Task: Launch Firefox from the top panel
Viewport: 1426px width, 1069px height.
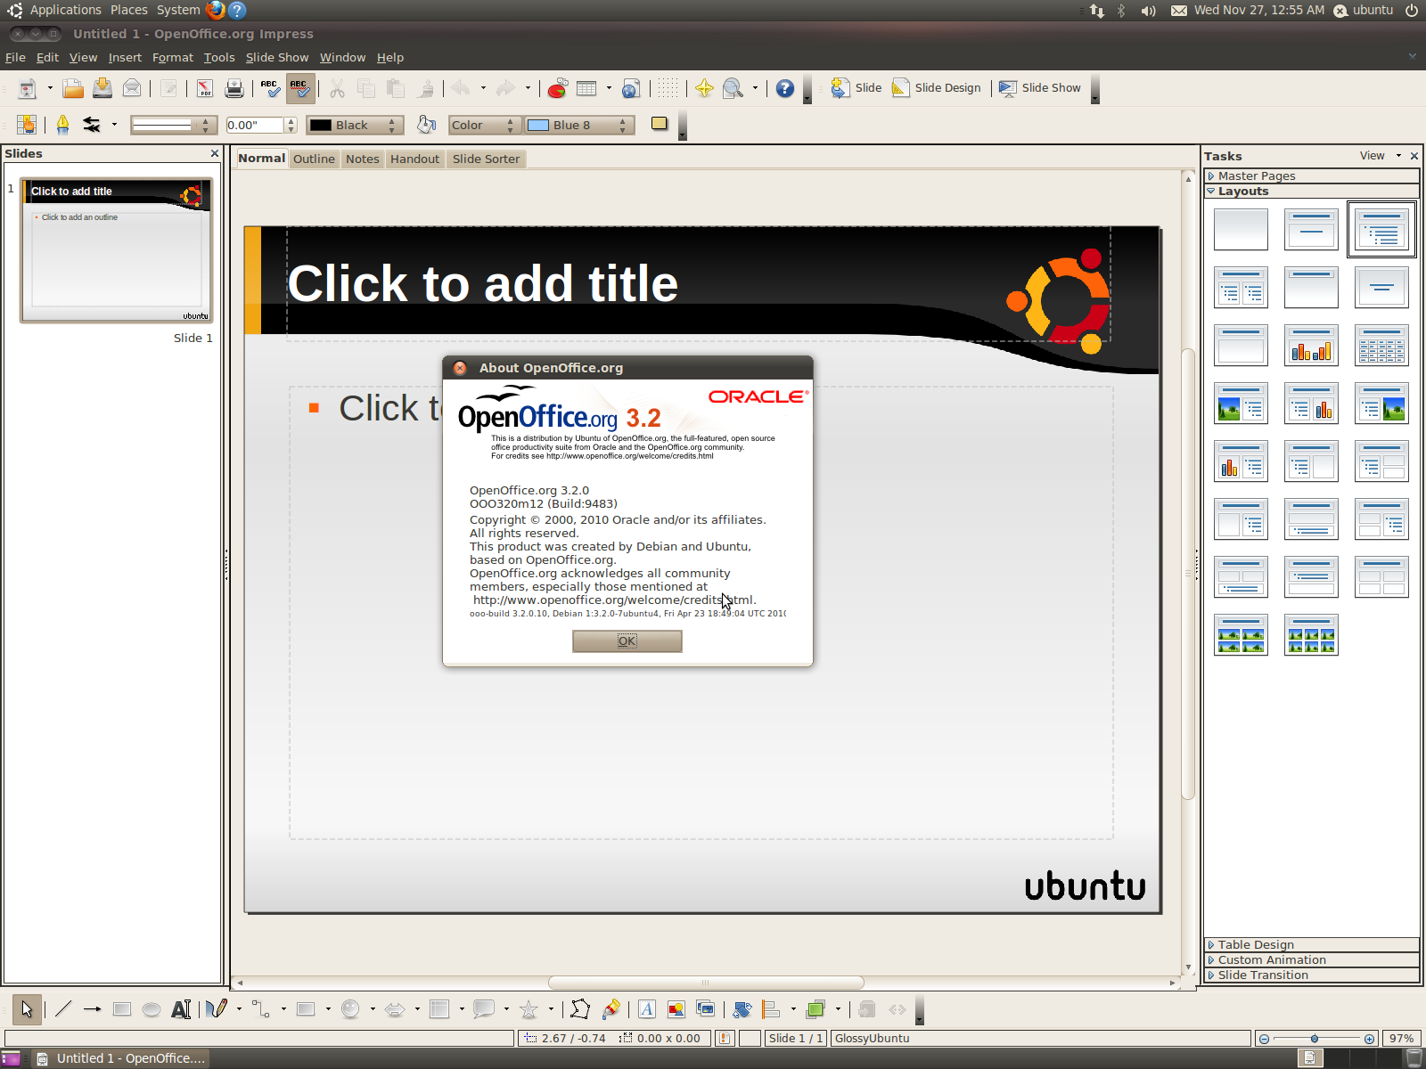Action: point(216,10)
